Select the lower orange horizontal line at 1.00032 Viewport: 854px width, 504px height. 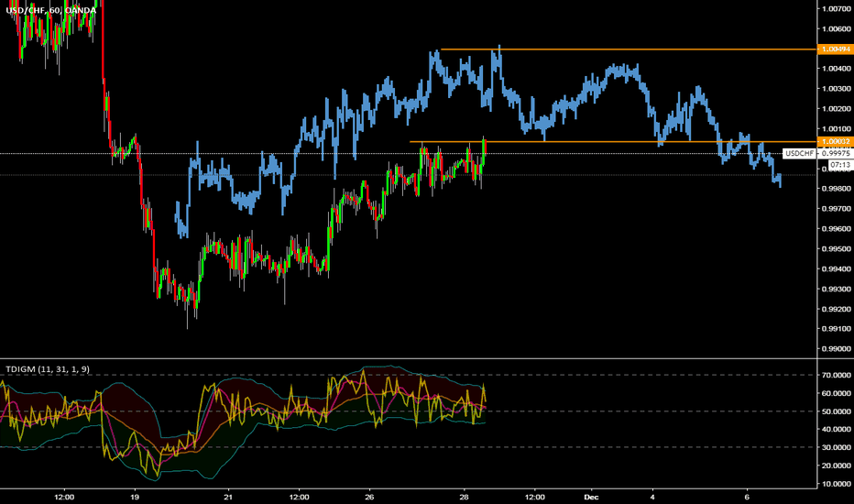click(614, 142)
